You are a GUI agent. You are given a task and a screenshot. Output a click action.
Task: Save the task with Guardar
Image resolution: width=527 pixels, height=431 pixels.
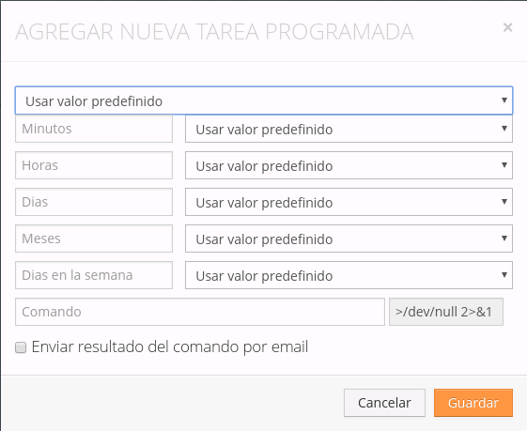pos(473,403)
